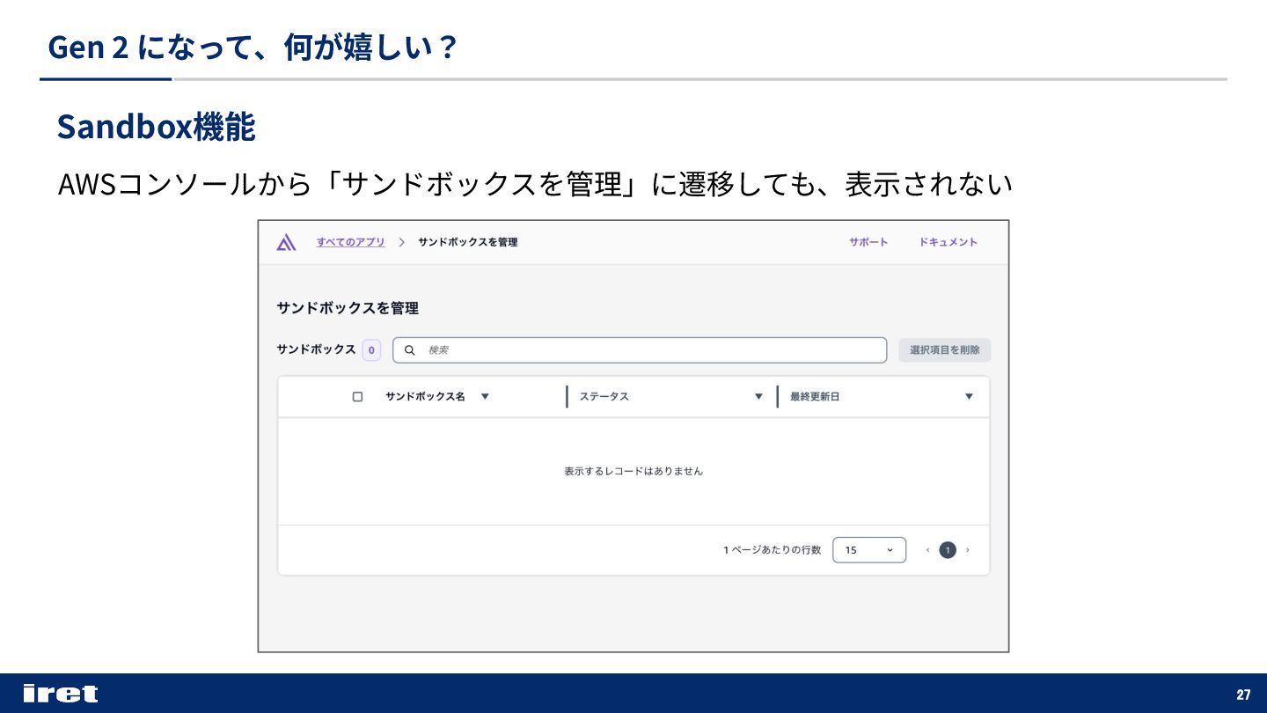Screen dimensions: 1267x713
Task: Click the iret logo in footer
Action: [61, 694]
